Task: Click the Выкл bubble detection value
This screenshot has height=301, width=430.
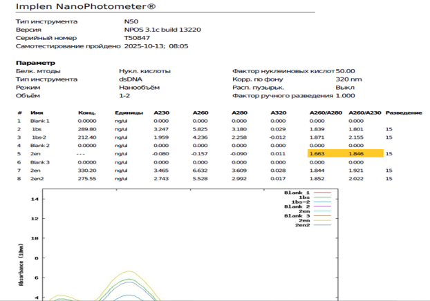Action: (345, 87)
